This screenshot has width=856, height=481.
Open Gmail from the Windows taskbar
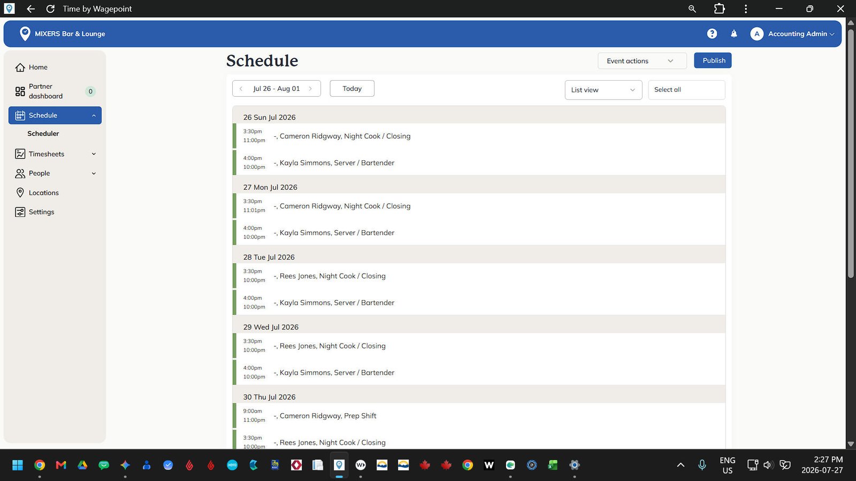pos(61,465)
